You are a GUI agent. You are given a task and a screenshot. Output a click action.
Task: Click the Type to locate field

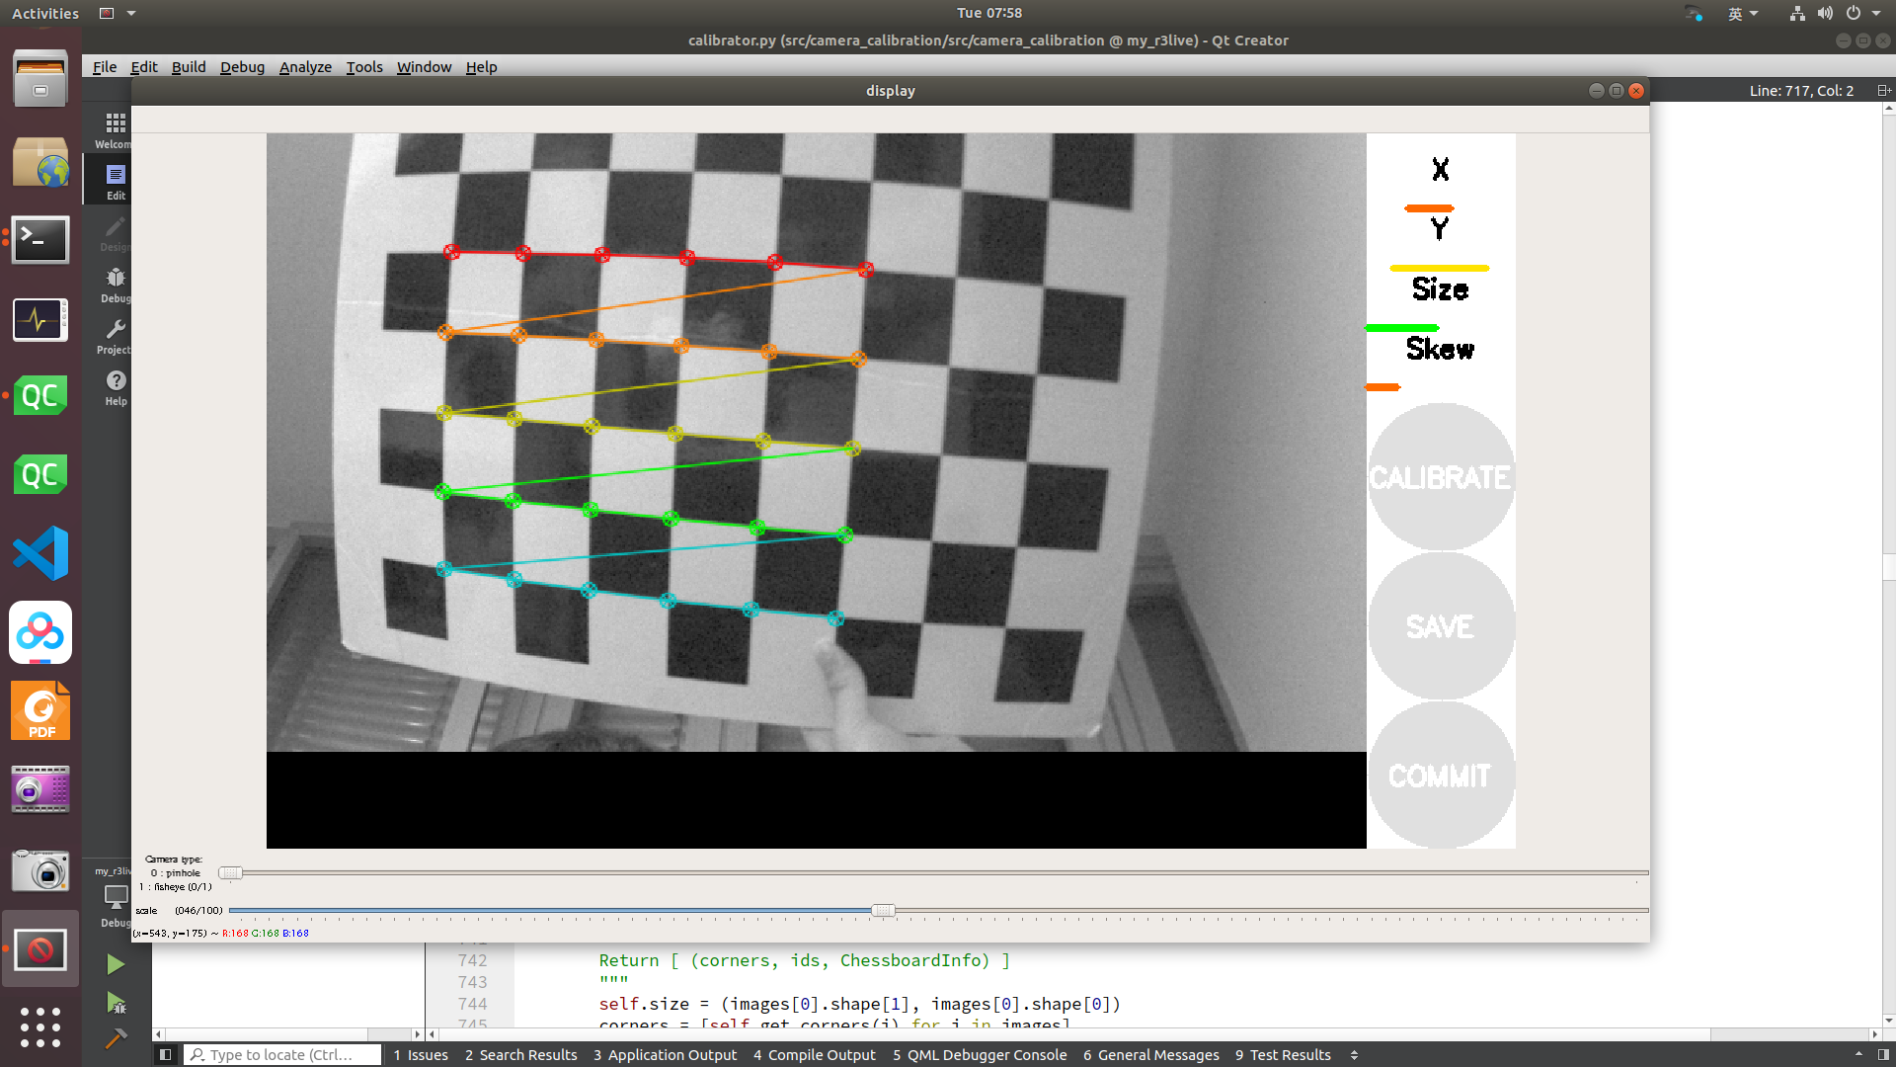[x=281, y=1055]
